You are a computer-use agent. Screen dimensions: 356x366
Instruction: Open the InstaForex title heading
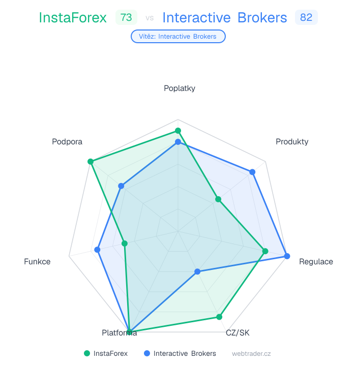pyautogui.click(x=73, y=18)
